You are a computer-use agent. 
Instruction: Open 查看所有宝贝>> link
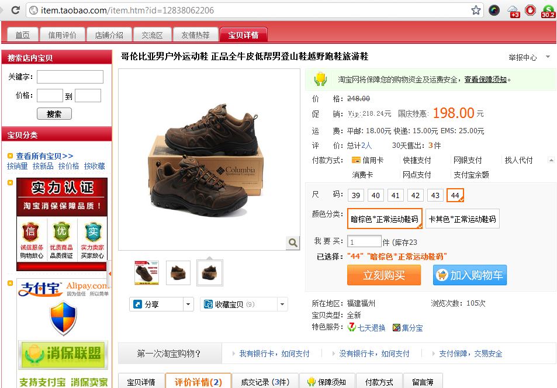point(44,155)
